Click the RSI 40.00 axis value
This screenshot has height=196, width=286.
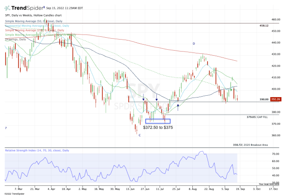click(x=275, y=175)
